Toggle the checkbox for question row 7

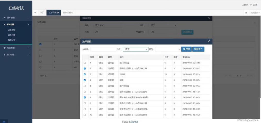(85, 97)
